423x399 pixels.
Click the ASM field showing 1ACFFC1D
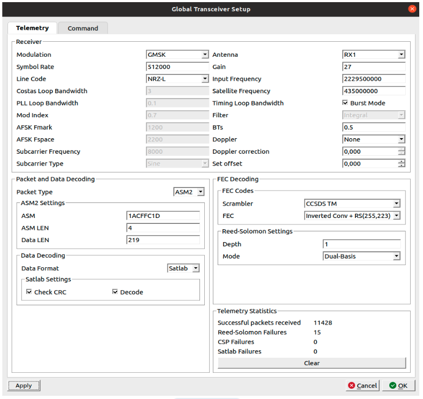[163, 216]
